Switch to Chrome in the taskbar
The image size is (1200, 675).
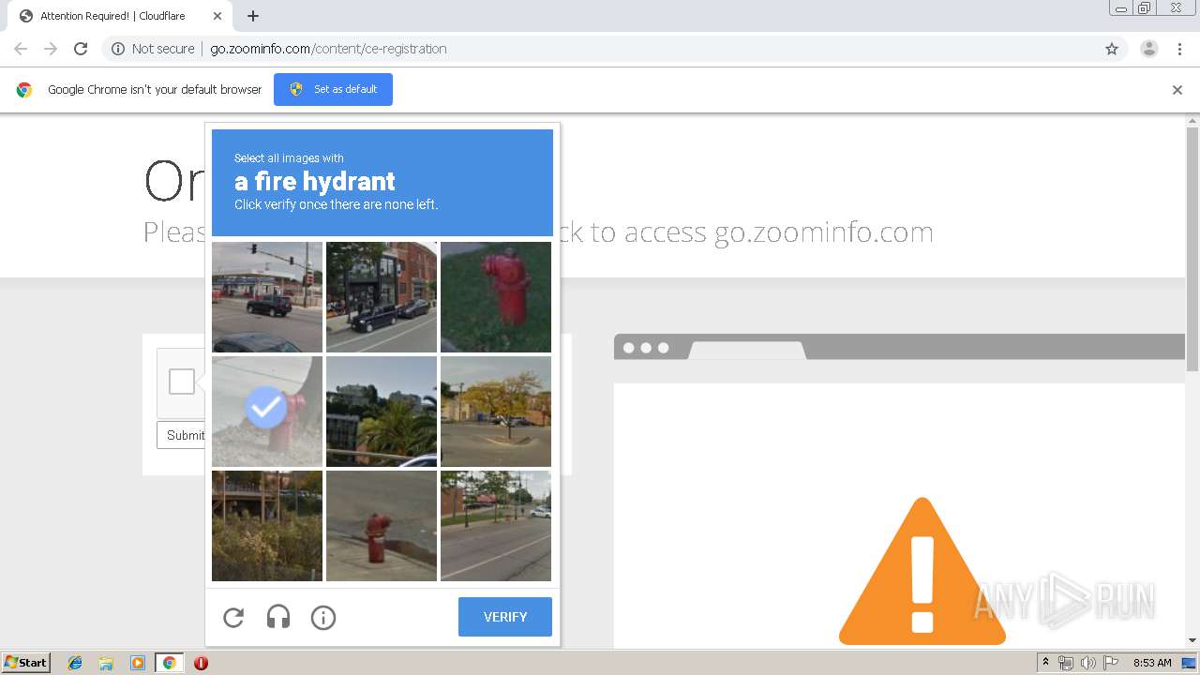click(x=169, y=663)
